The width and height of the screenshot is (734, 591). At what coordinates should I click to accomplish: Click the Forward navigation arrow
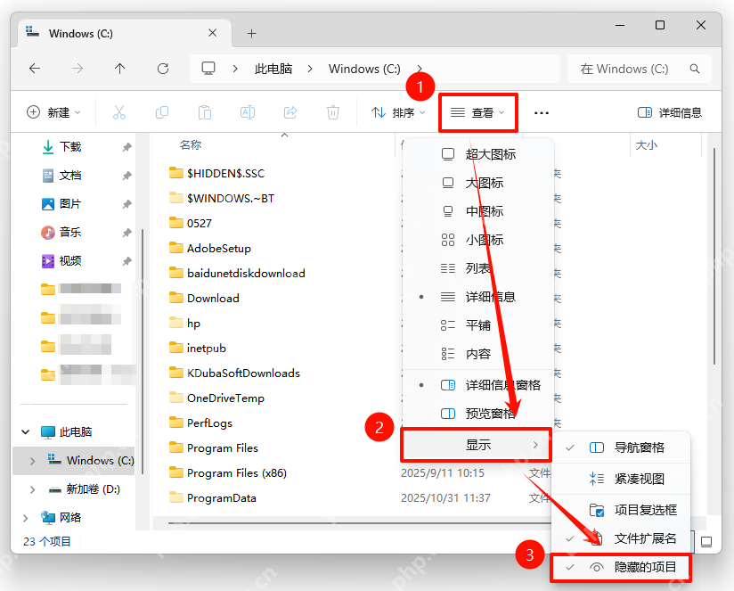pos(77,69)
